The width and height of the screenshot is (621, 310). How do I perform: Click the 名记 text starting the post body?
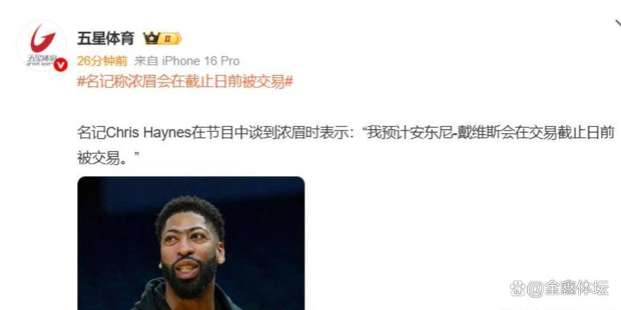(x=92, y=133)
